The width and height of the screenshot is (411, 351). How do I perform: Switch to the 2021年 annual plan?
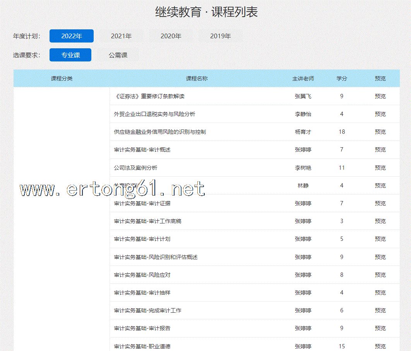[121, 36]
